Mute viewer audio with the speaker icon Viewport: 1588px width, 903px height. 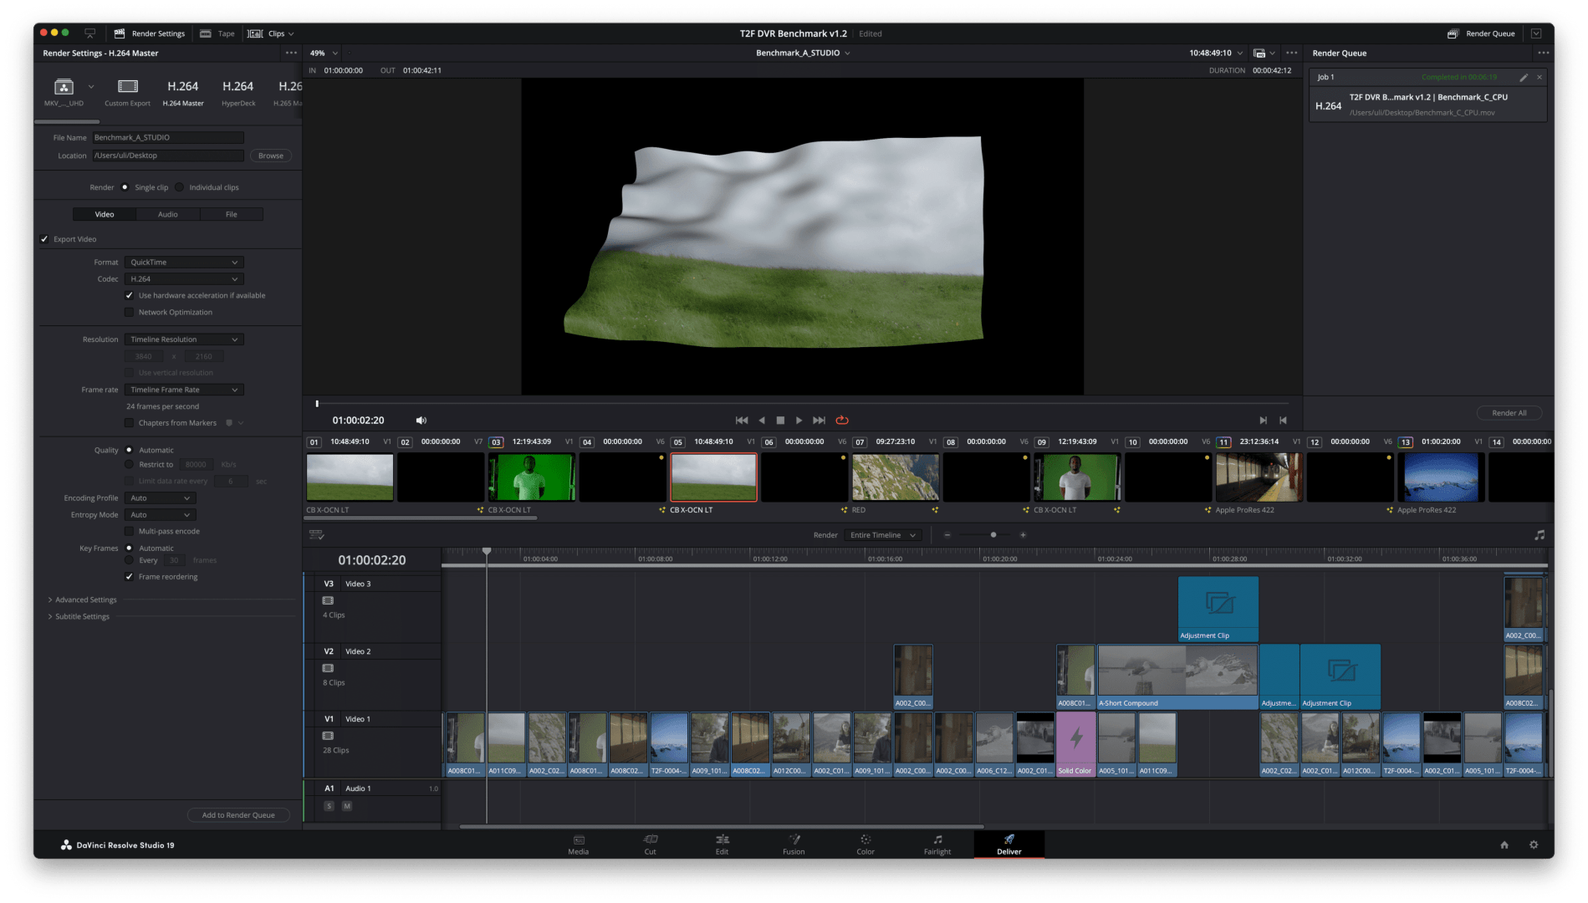[x=421, y=420]
